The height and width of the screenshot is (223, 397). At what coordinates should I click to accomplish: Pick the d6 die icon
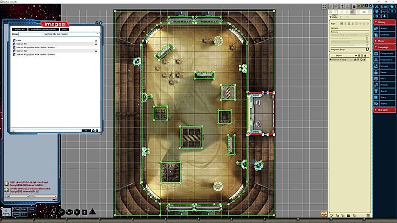pos(85,213)
